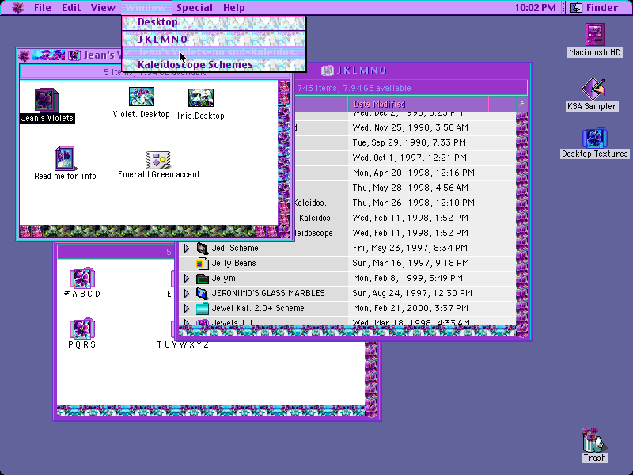This screenshot has width=633, height=475.
Task: Select the # A B C D folder
Action: click(x=82, y=278)
